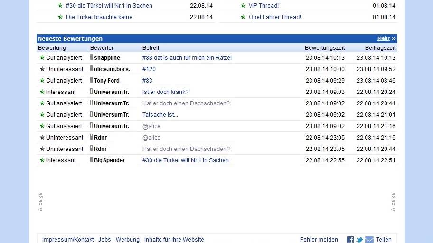Click Teilen share link

384,239
